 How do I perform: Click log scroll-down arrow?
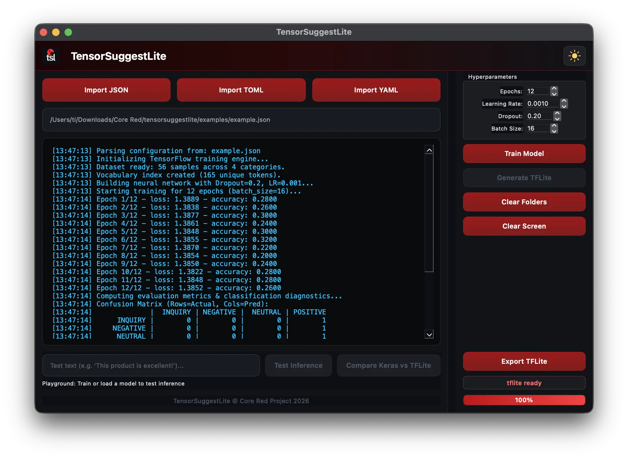tap(429, 334)
